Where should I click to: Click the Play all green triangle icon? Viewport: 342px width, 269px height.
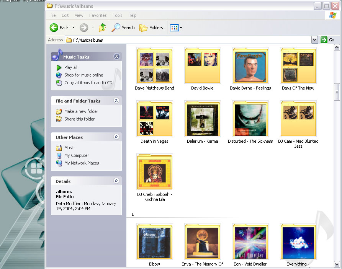[59, 68]
